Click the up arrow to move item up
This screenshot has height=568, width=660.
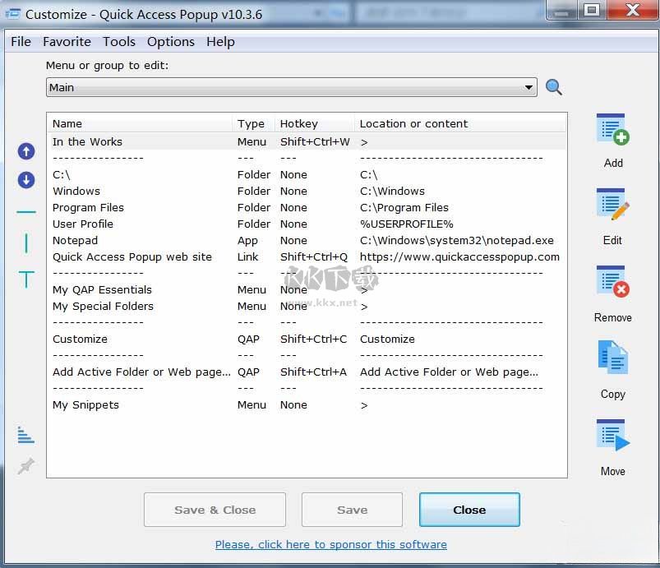(x=26, y=151)
